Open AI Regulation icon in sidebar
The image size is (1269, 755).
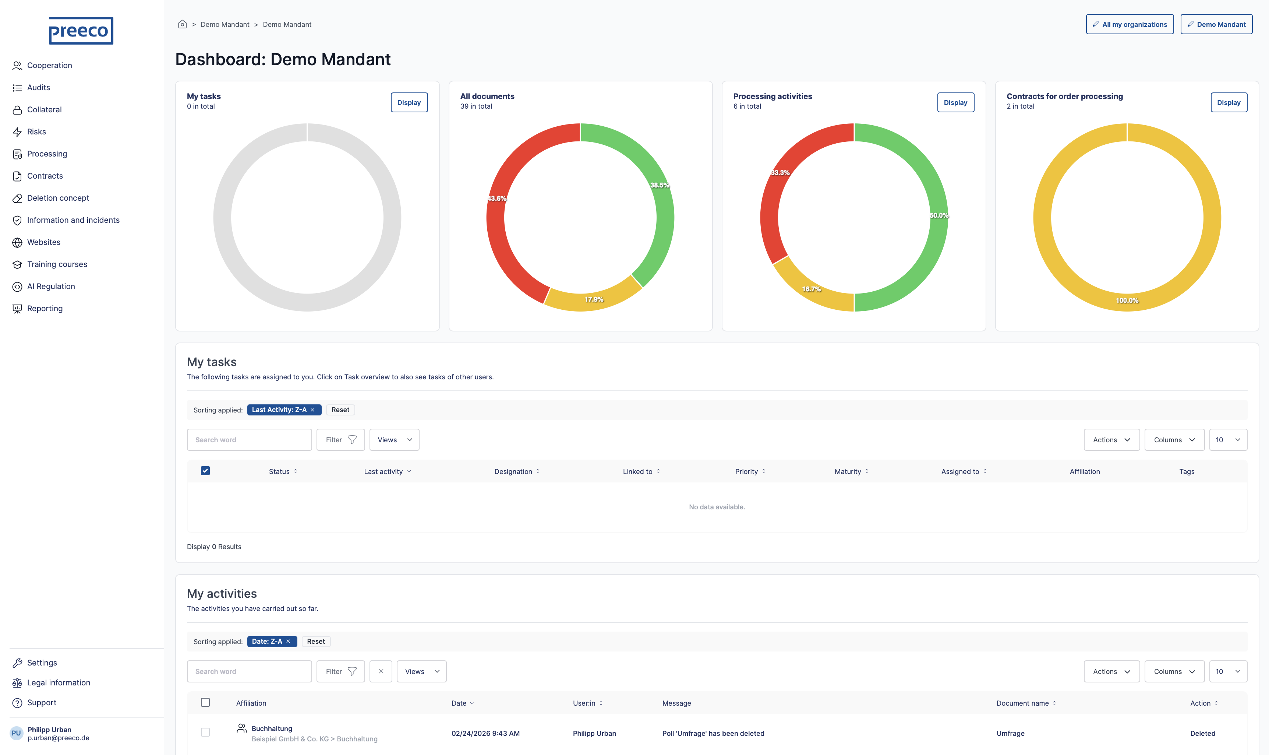[17, 287]
